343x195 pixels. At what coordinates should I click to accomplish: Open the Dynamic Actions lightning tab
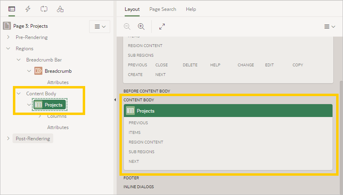[x=28, y=9]
